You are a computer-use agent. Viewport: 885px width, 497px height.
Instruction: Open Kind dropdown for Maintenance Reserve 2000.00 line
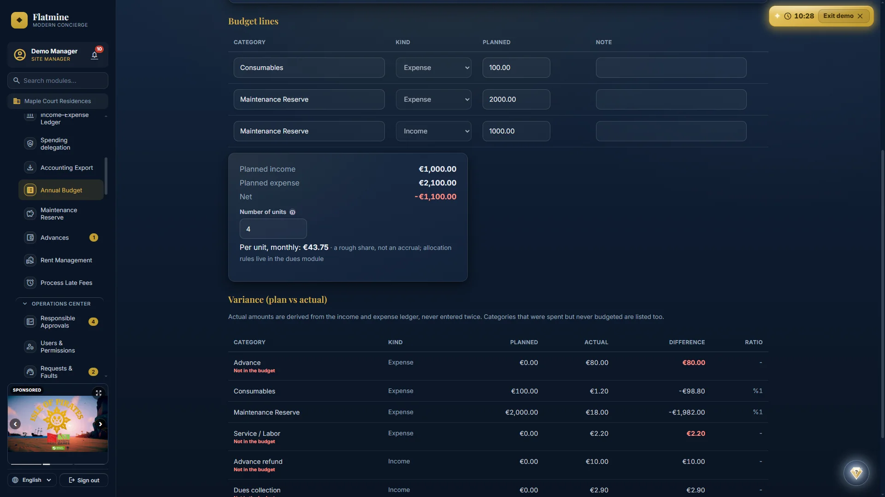(x=433, y=99)
